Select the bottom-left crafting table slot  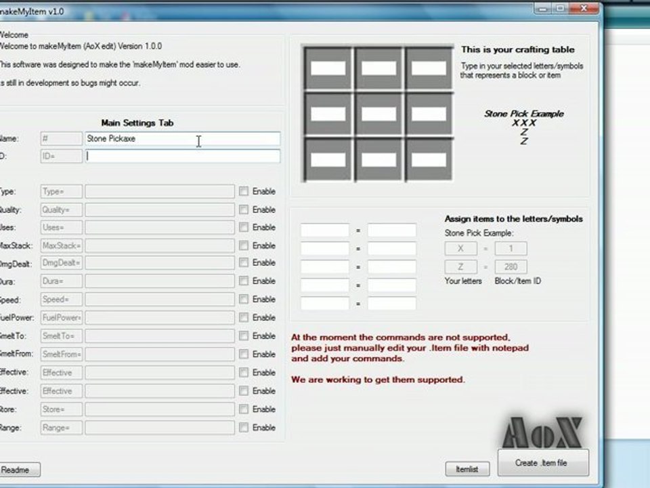328,160
